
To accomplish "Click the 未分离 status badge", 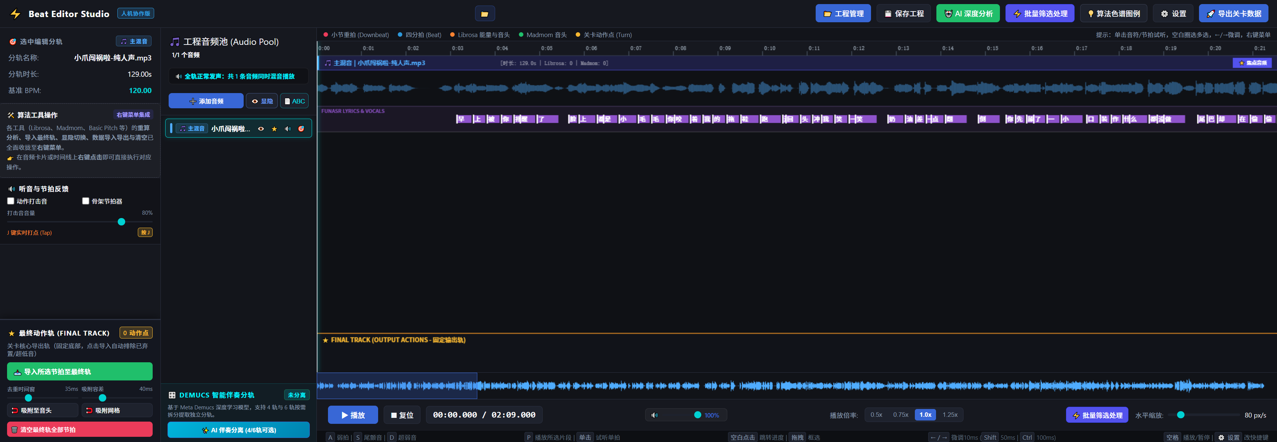I will (x=296, y=395).
